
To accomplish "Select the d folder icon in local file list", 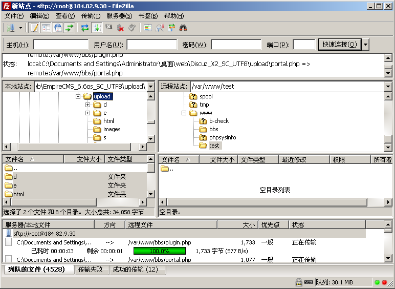I will coord(9,177).
